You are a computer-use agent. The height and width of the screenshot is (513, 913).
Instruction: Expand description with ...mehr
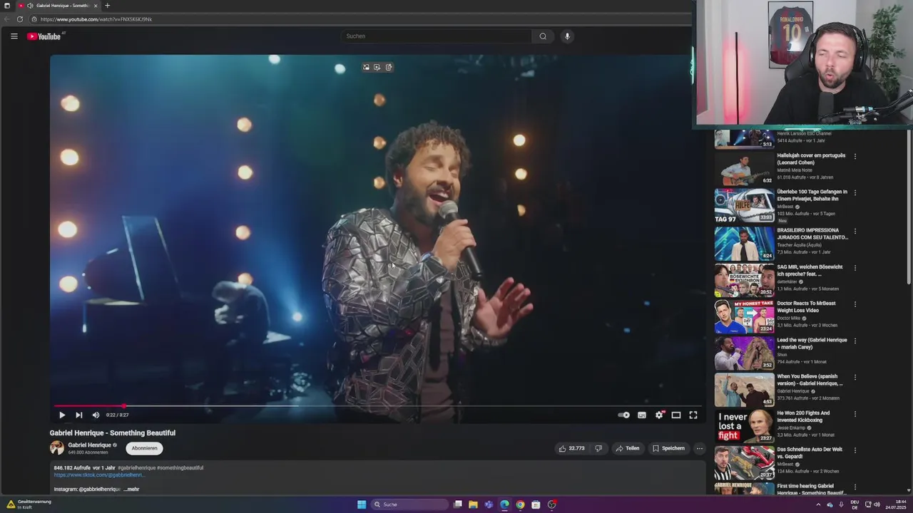click(x=131, y=489)
